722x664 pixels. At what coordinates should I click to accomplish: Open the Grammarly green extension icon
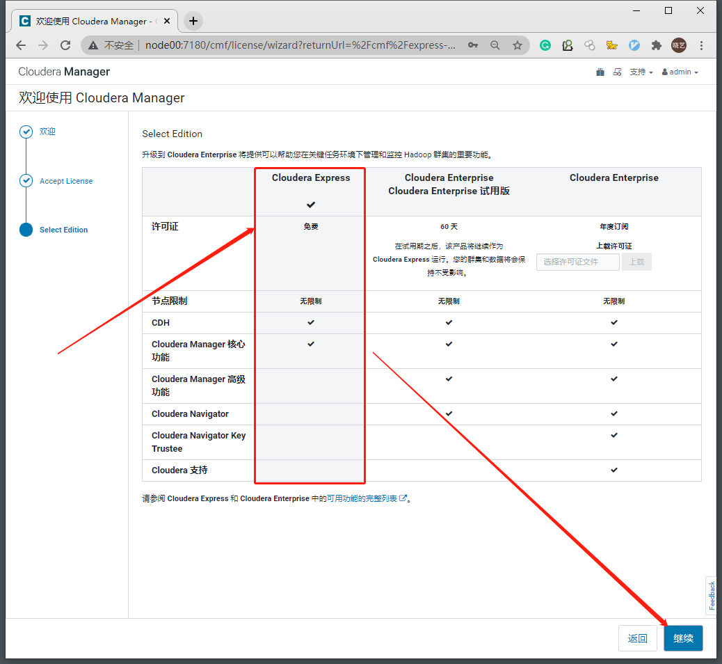coord(545,45)
